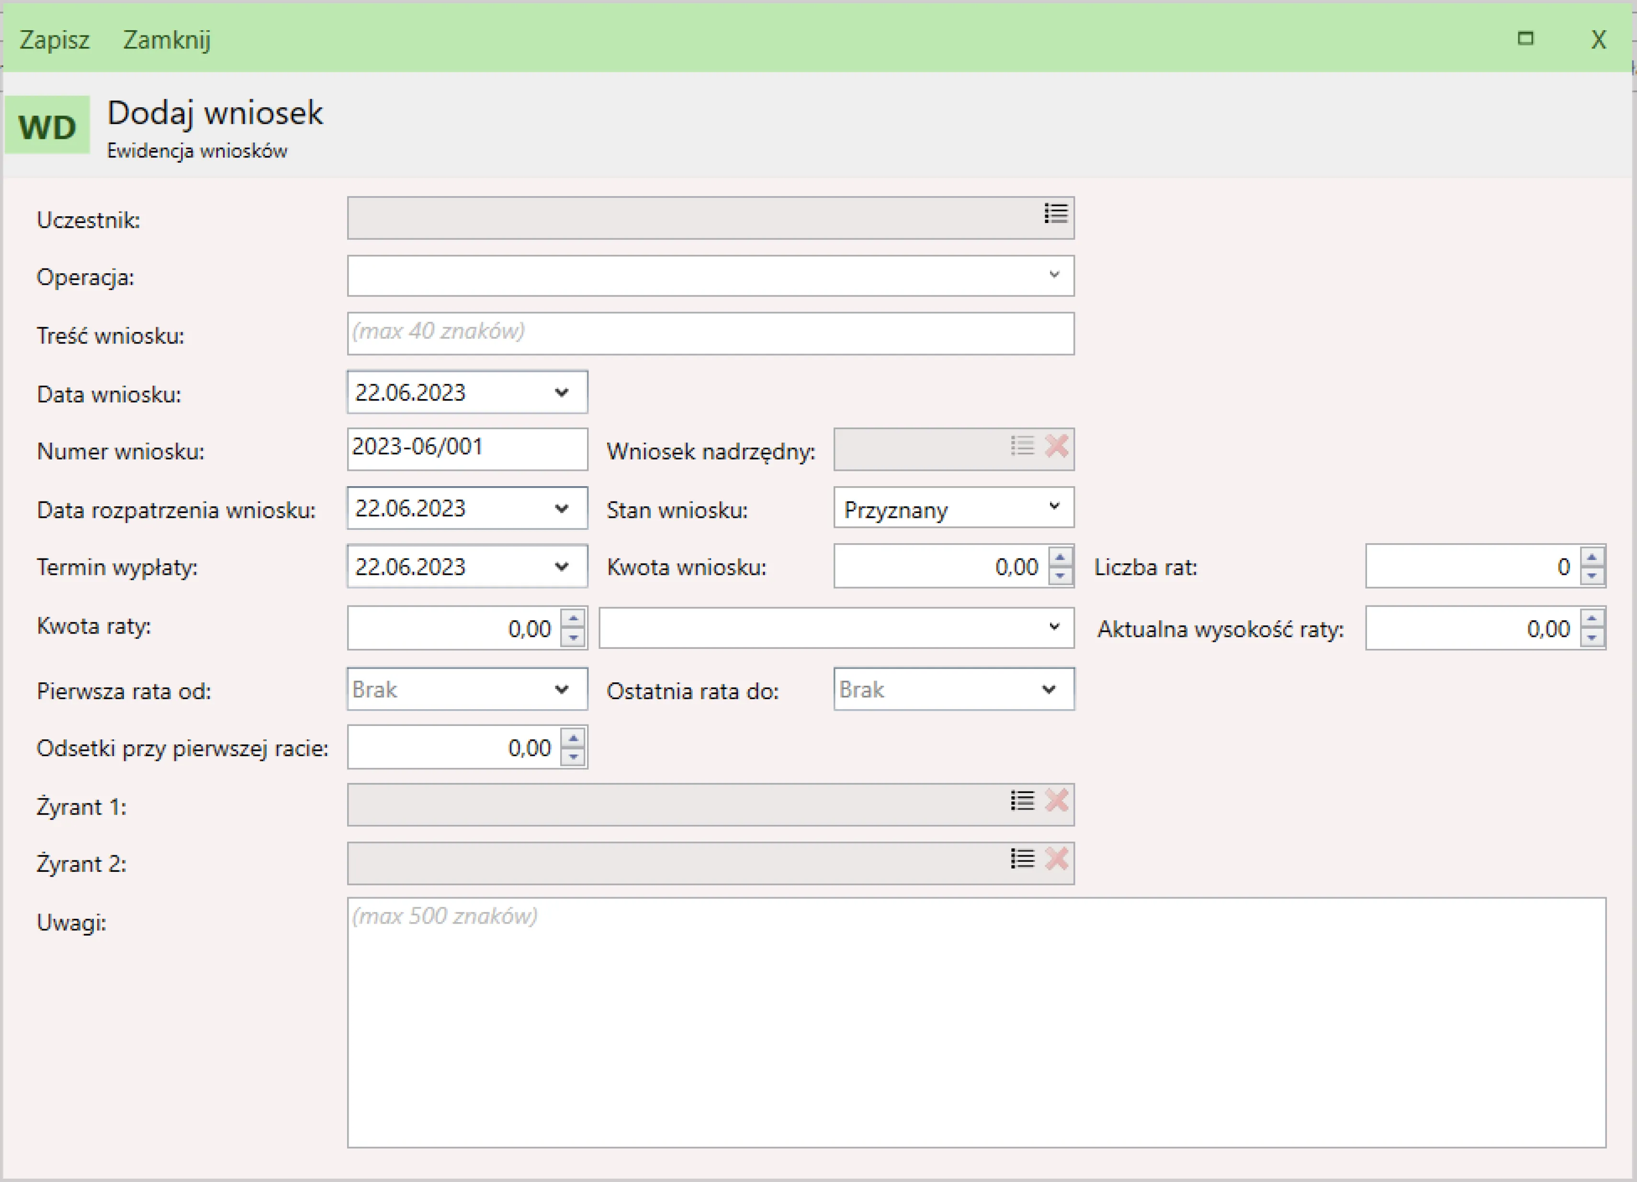The height and width of the screenshot is (1182, 1637).
Task: Click inside the Uwagi text area
Action: tap(977, 1023)
